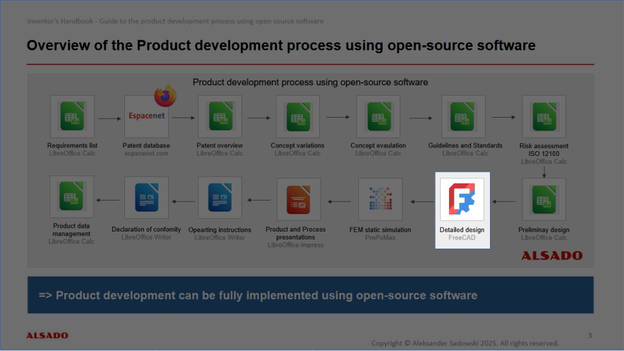Open the Risk assessment ISO 12100 icon
624x351 pixels.
pos(544,116)
